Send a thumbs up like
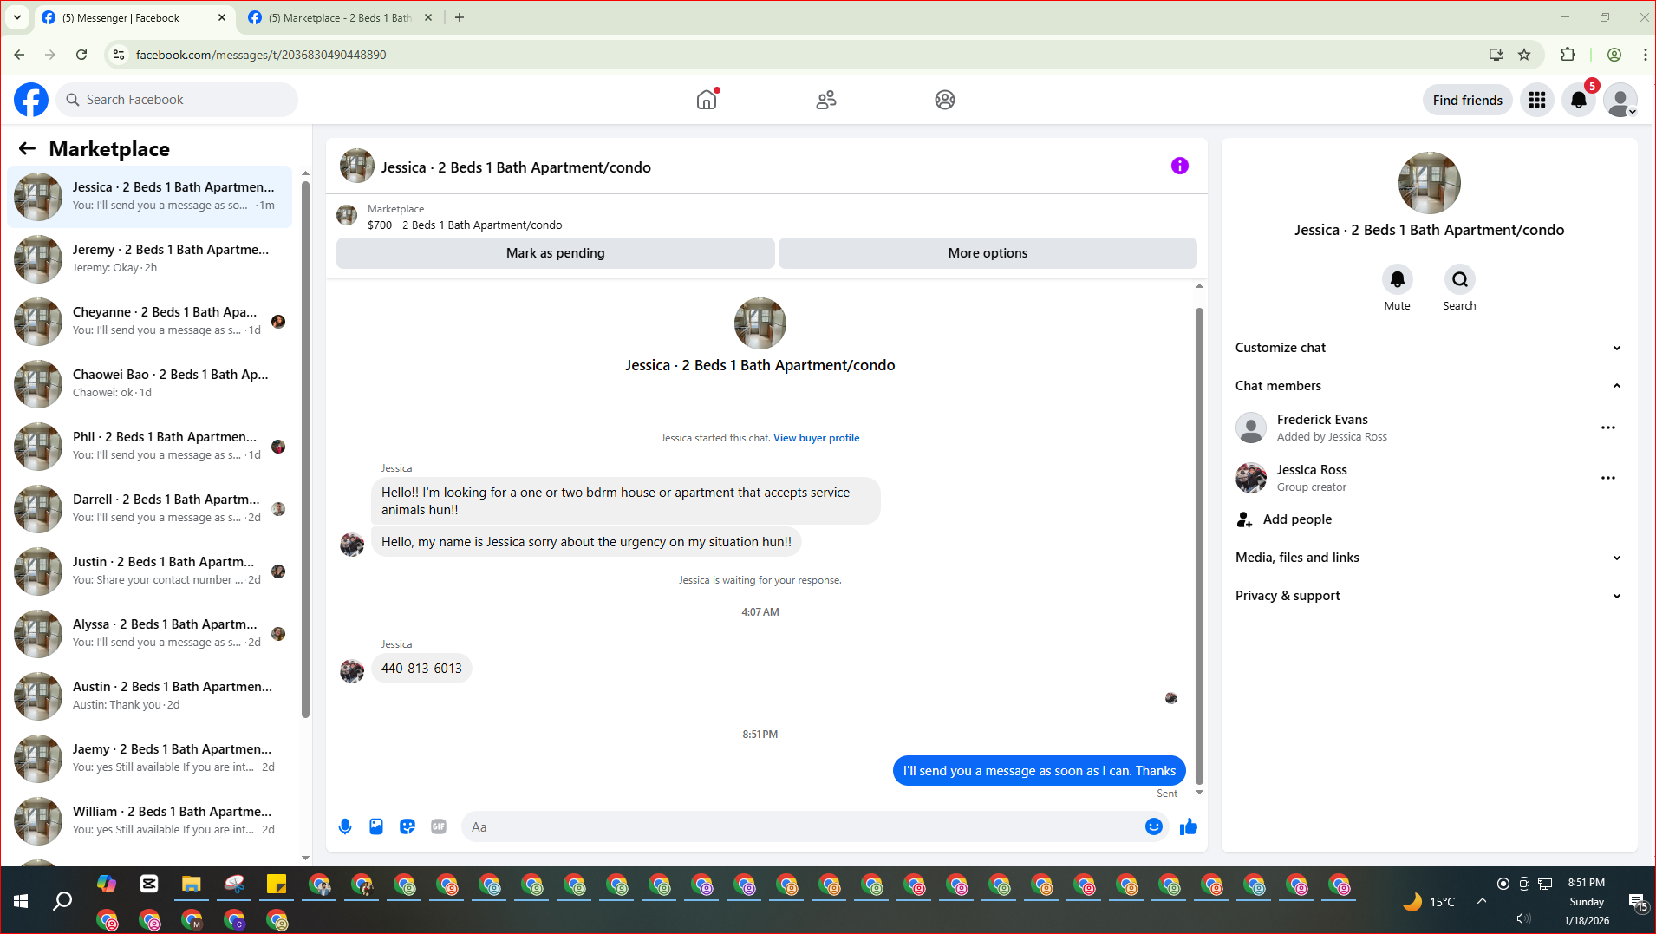Image resolution: width=1656 pixels, height=934 pixels. [1189, 826]
